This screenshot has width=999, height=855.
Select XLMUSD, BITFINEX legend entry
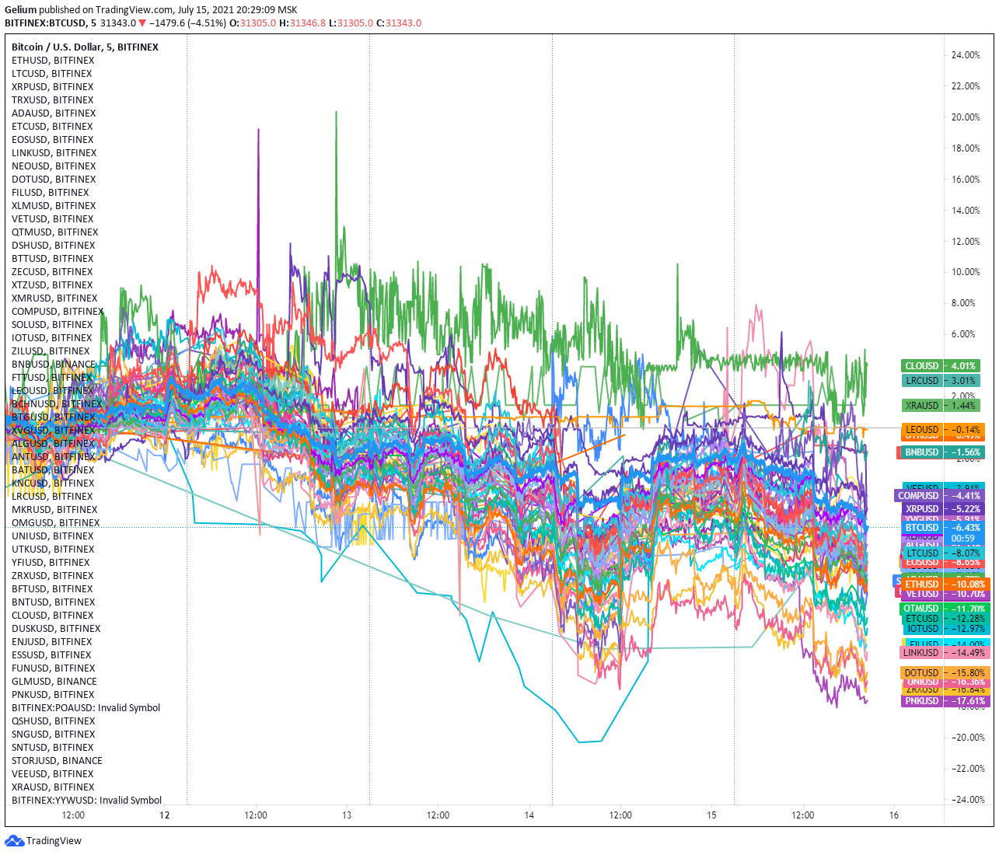pos(54,206)
